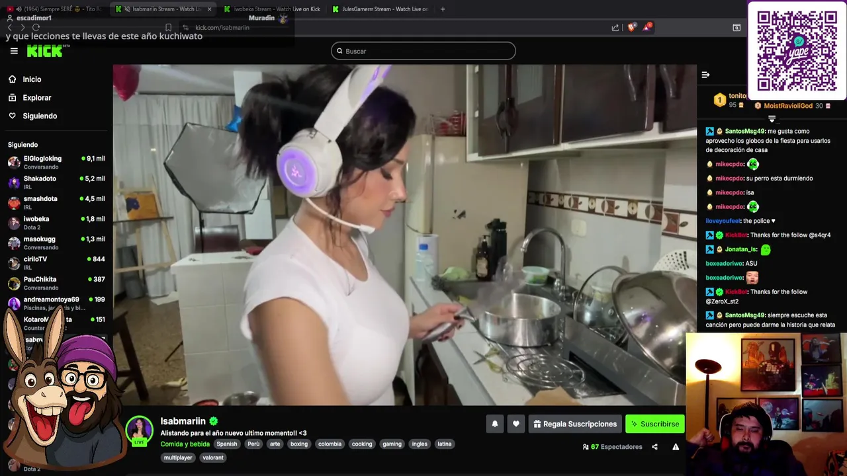Select the boxing tag
The image size is (847, 476).
[x=299, y=444]
